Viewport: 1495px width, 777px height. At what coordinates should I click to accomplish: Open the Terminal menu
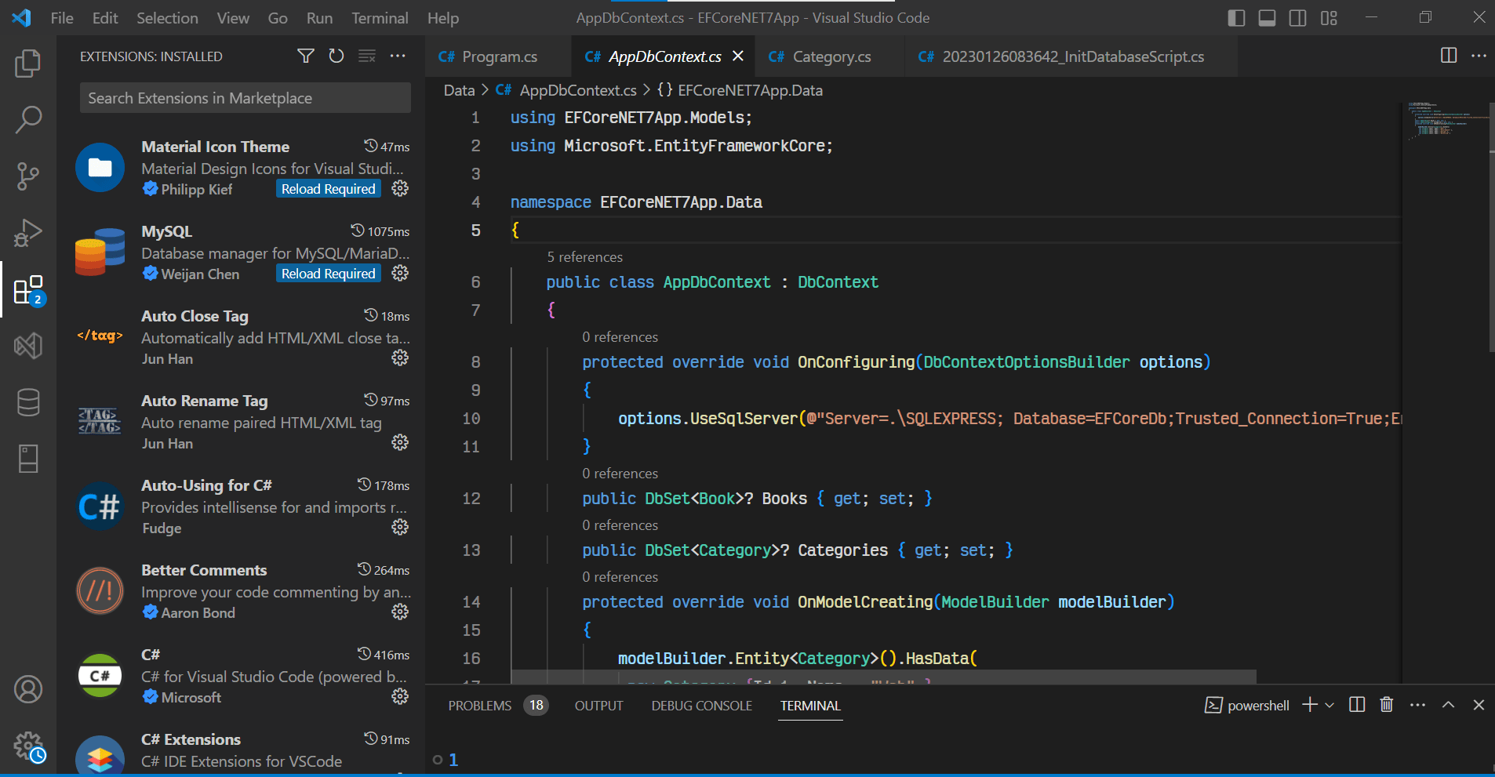coord(380,17)
